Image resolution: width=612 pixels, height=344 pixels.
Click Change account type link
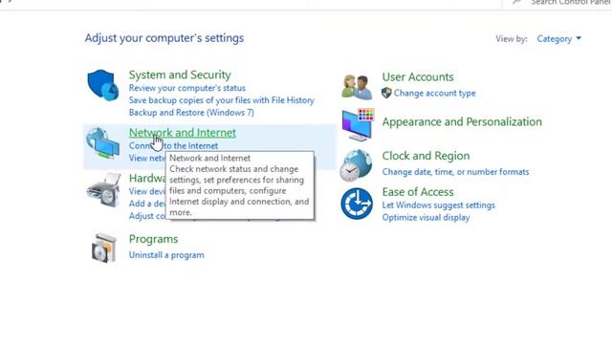434,94
